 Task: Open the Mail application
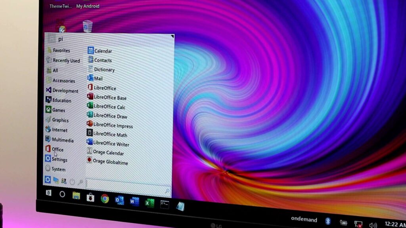click(x=95, y=78)
